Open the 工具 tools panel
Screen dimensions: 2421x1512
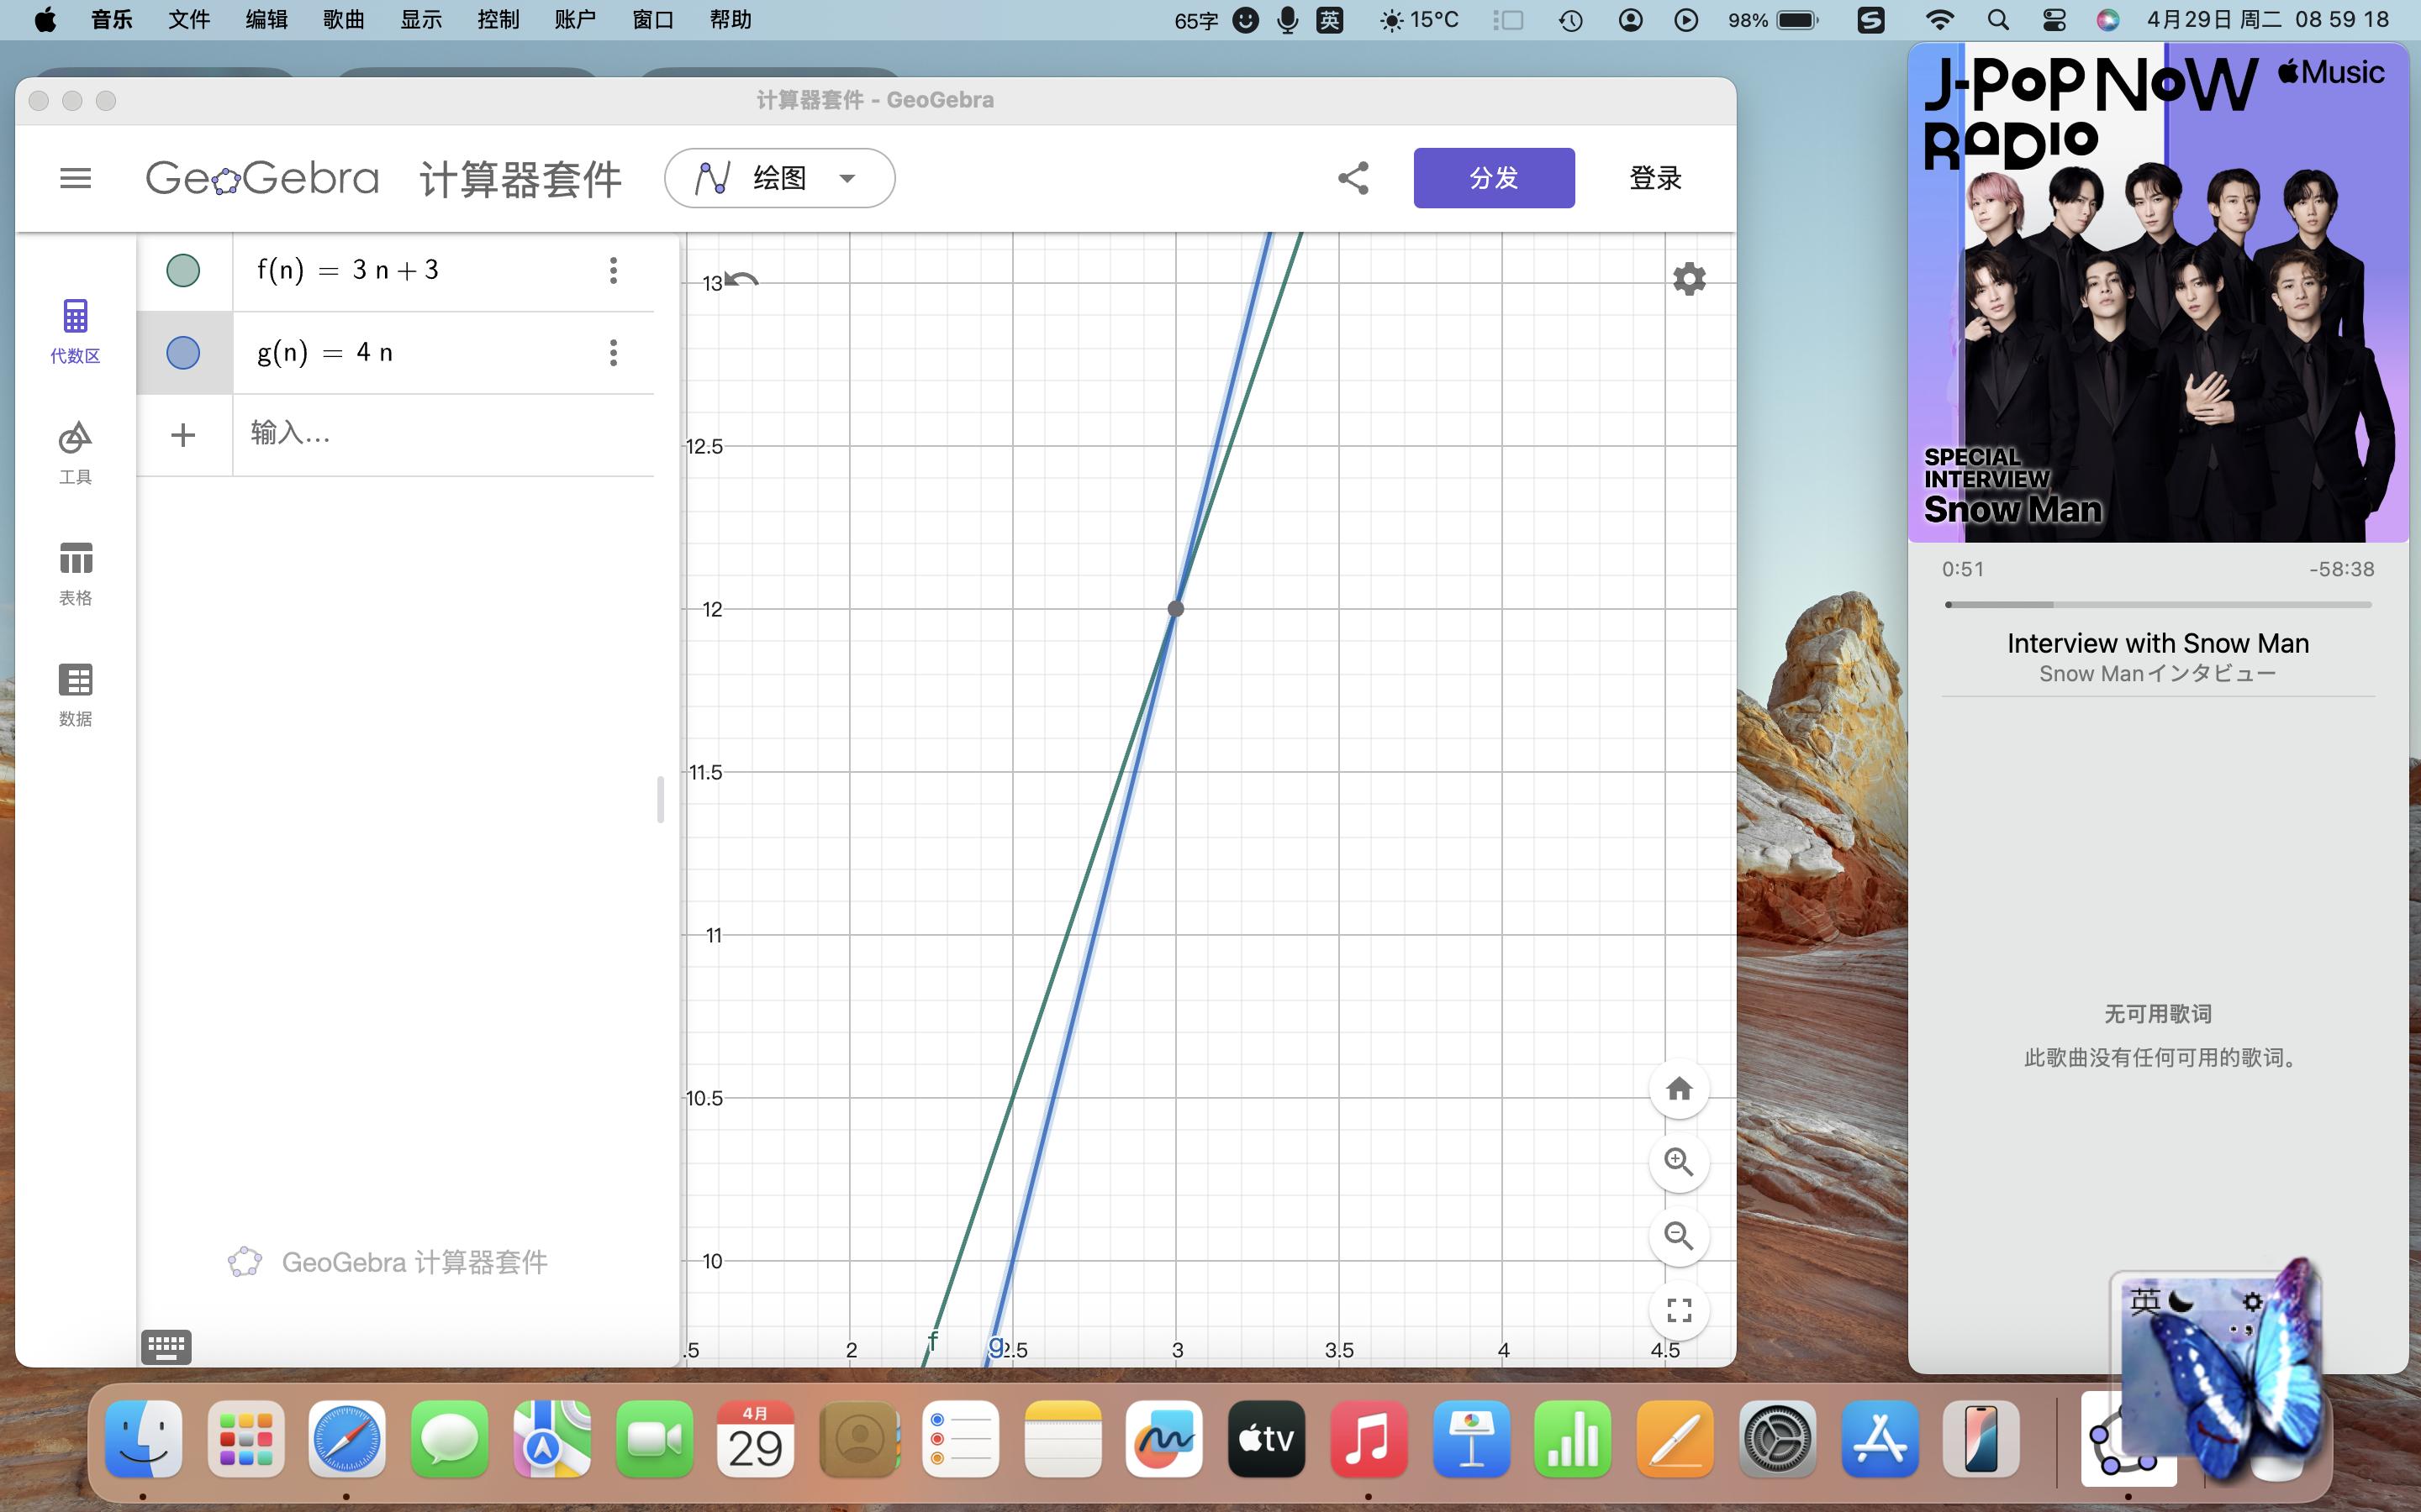point(75,452)
